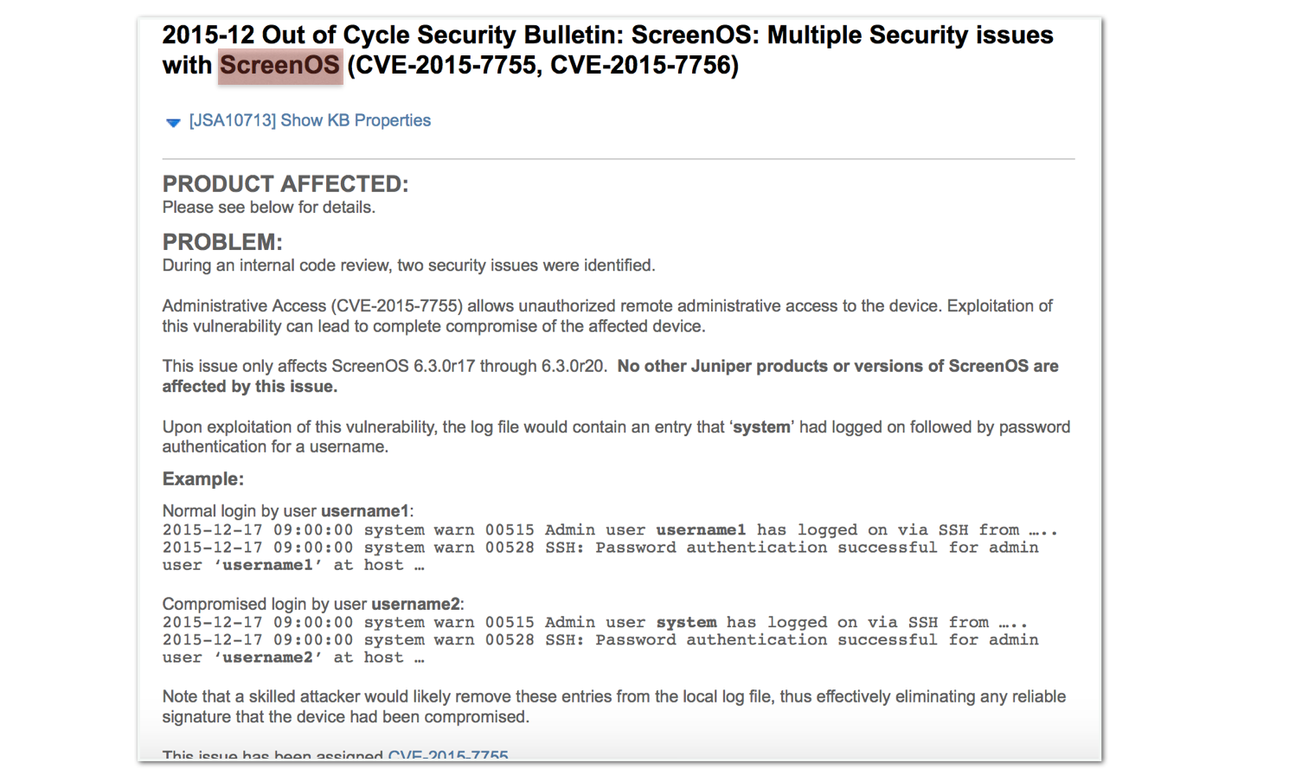Select the "(CVE-2015-7755, CVE-2015-7756)" text in the title
Screen dimensions: 1289x782
542,66
